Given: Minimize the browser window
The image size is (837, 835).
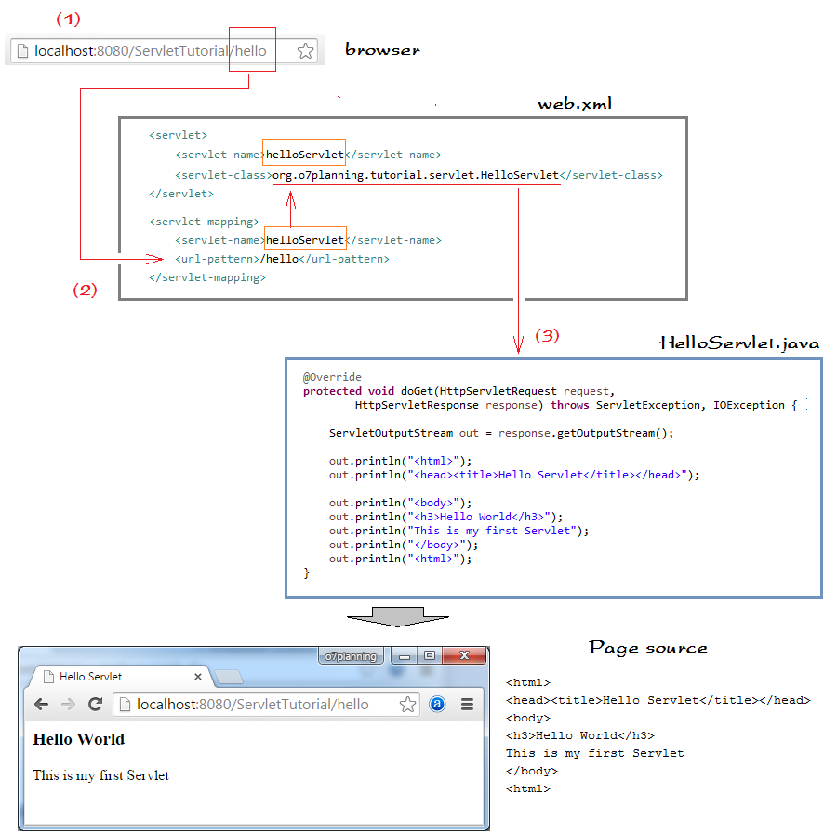Looking at the screenshot, I should click(x=405, y=656).
